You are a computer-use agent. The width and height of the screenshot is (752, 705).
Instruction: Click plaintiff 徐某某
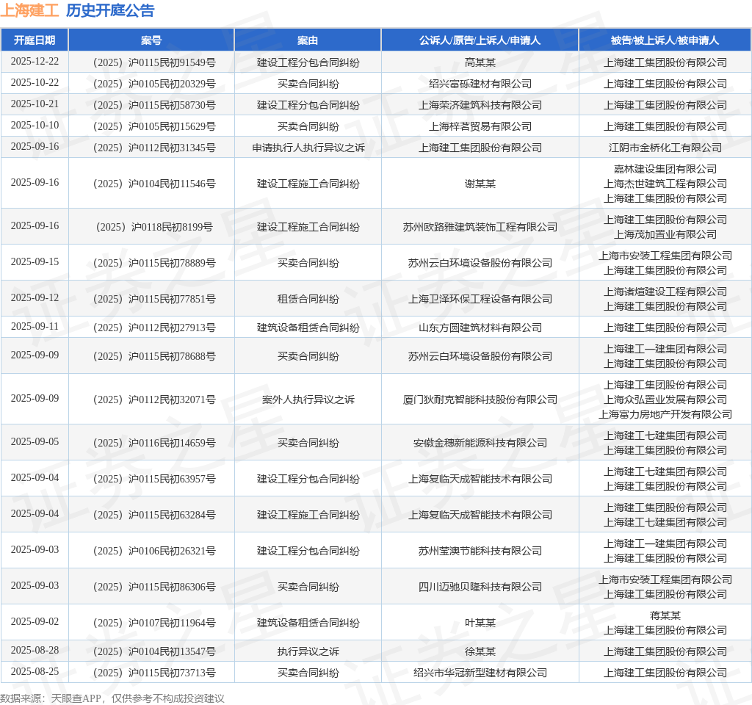480,651
